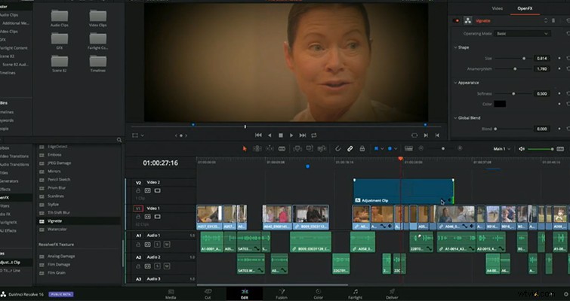
Task: Open the Edit page
Action: point(245,293)
